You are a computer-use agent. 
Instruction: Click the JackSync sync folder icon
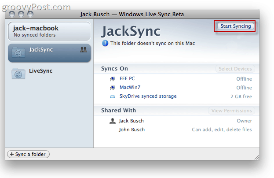(18, 52)
